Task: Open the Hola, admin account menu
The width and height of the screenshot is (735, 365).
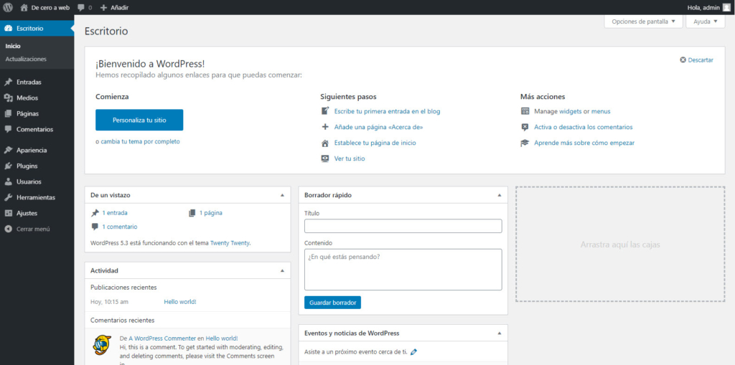Action: [708, 7]
